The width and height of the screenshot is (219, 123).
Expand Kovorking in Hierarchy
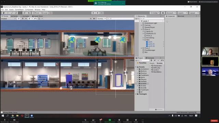pos(143,38)
